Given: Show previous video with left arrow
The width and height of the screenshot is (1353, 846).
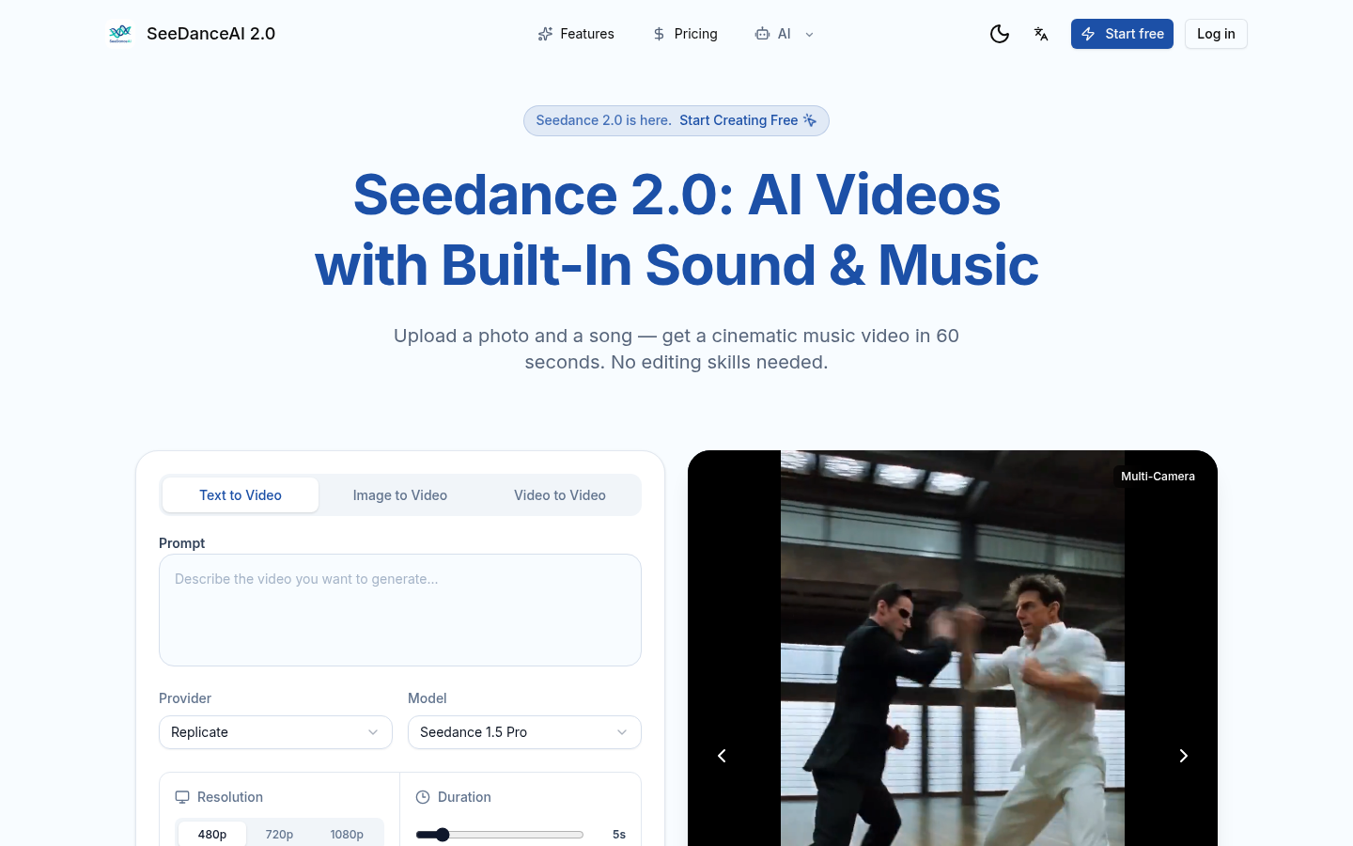Looking at the screenshot, I should click(x=722, y=756).
